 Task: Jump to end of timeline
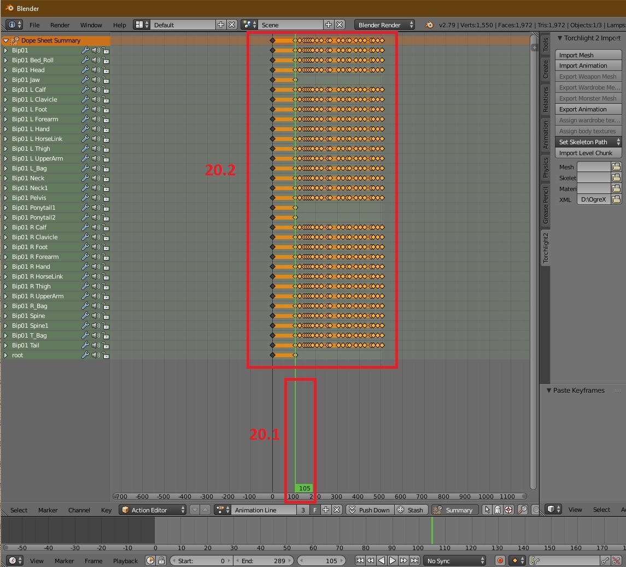point(415,560)
